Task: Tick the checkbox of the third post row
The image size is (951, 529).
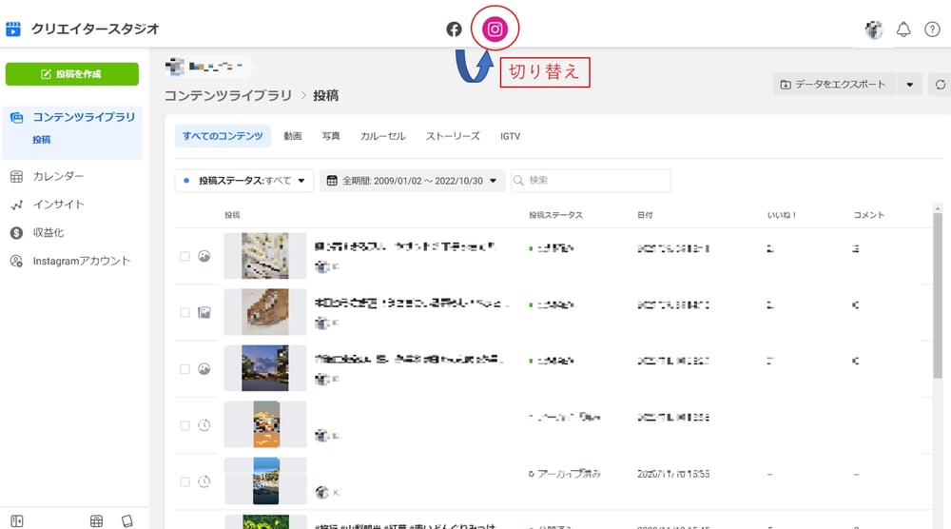Action: [x=185, y=369]
